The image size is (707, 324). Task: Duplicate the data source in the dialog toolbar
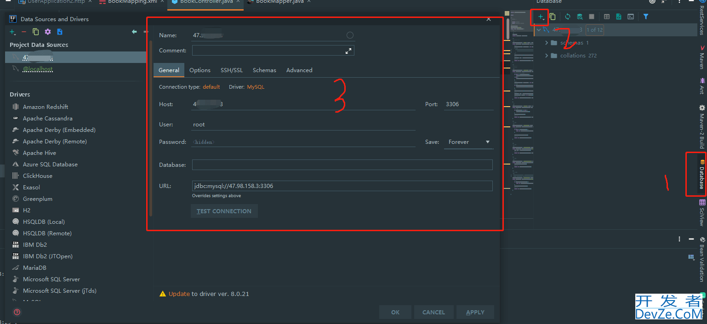click(x=35, y=32)
